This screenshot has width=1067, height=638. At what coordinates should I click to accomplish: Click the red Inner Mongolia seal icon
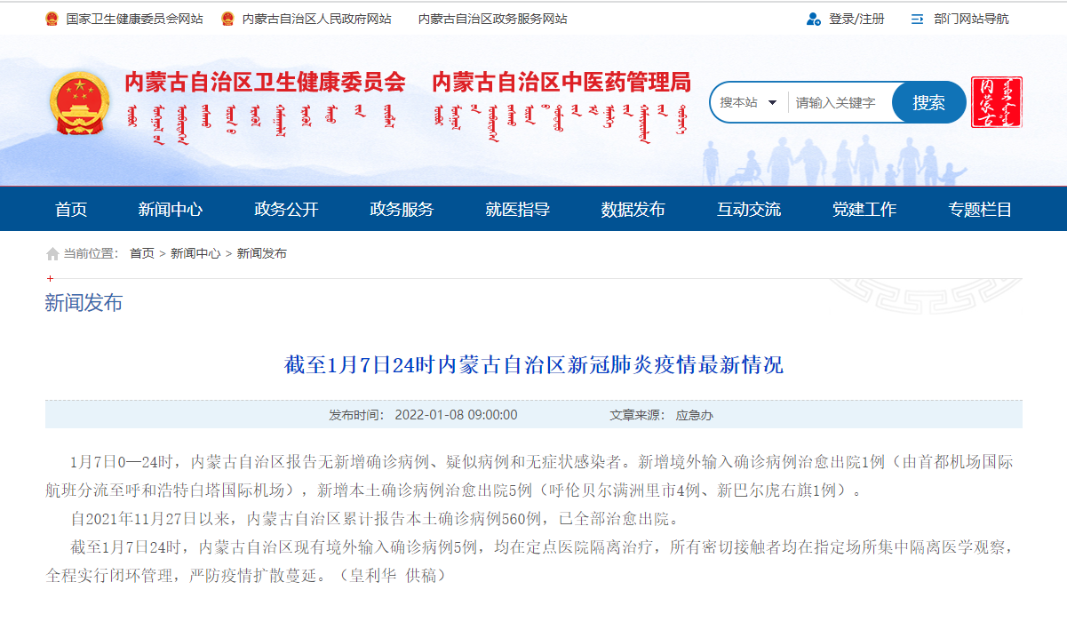[996, 102]
